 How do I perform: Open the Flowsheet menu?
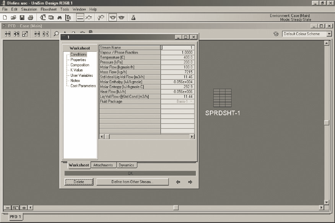point(48,9)
